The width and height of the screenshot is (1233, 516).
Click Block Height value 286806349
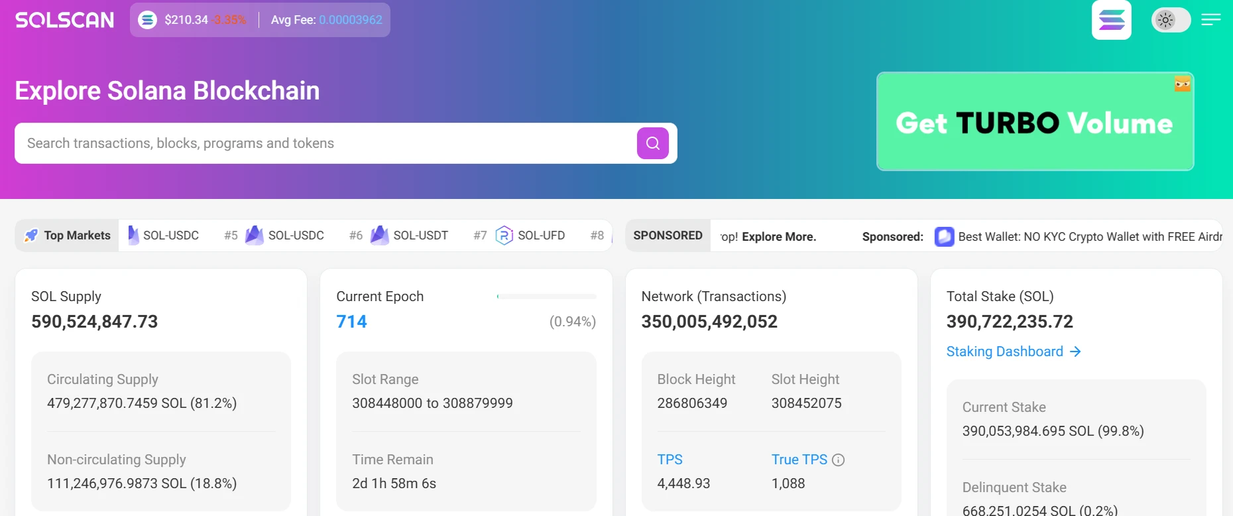point(692,403)
